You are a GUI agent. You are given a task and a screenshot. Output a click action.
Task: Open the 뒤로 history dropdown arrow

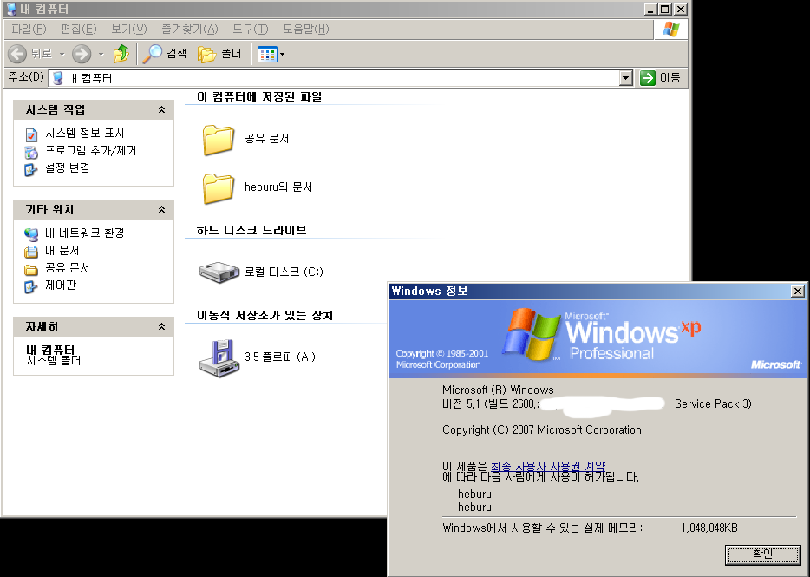click(x=62, y=54)
